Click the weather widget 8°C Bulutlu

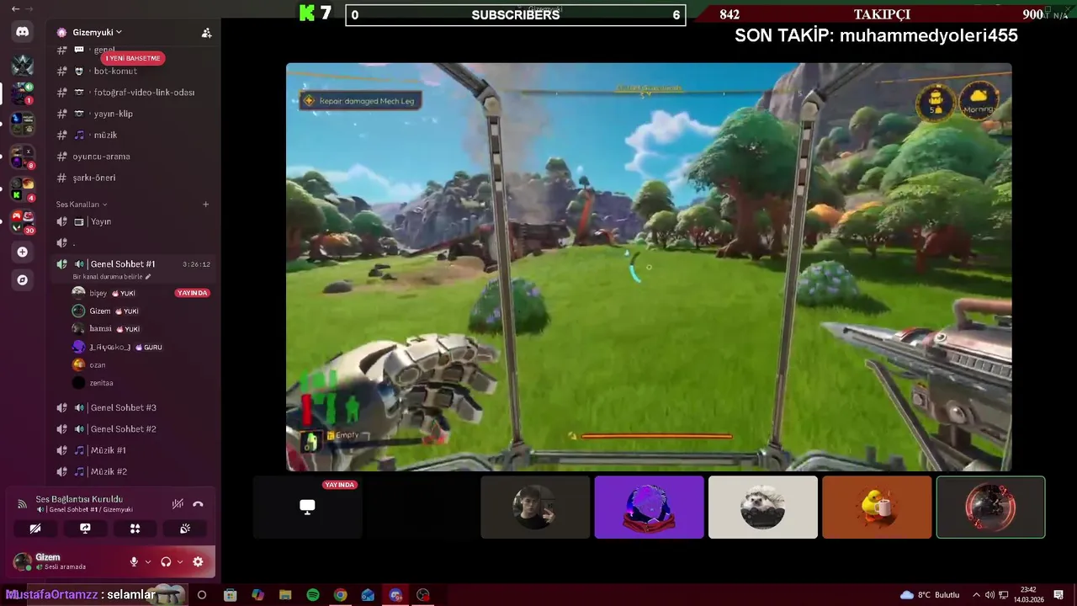tap(930, 595)
